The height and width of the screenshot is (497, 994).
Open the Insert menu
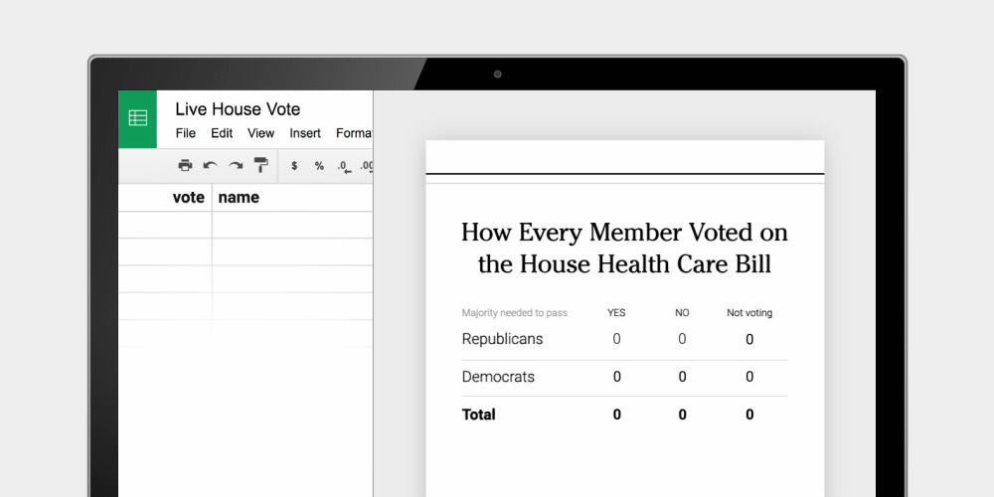click(305, 133)
